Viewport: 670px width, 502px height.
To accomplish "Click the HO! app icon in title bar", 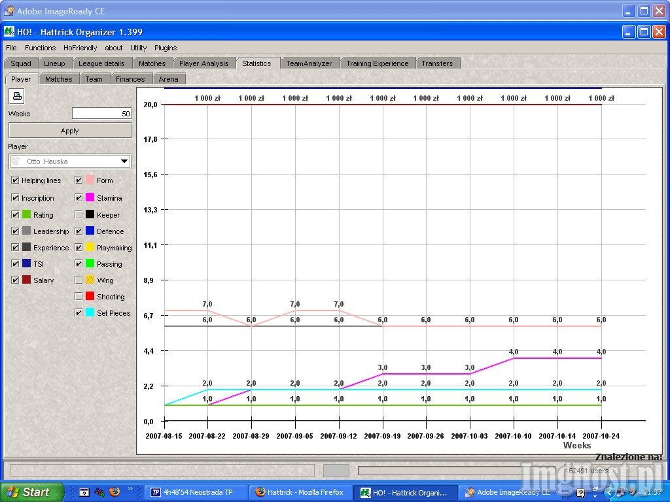I will click(x=9, y=31).
